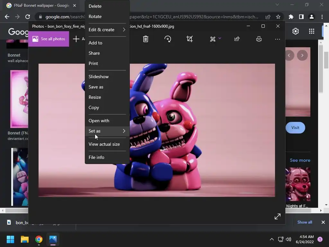The image size is (329, 247).
Task: Click the Google logo
Action: coord(18,32)
